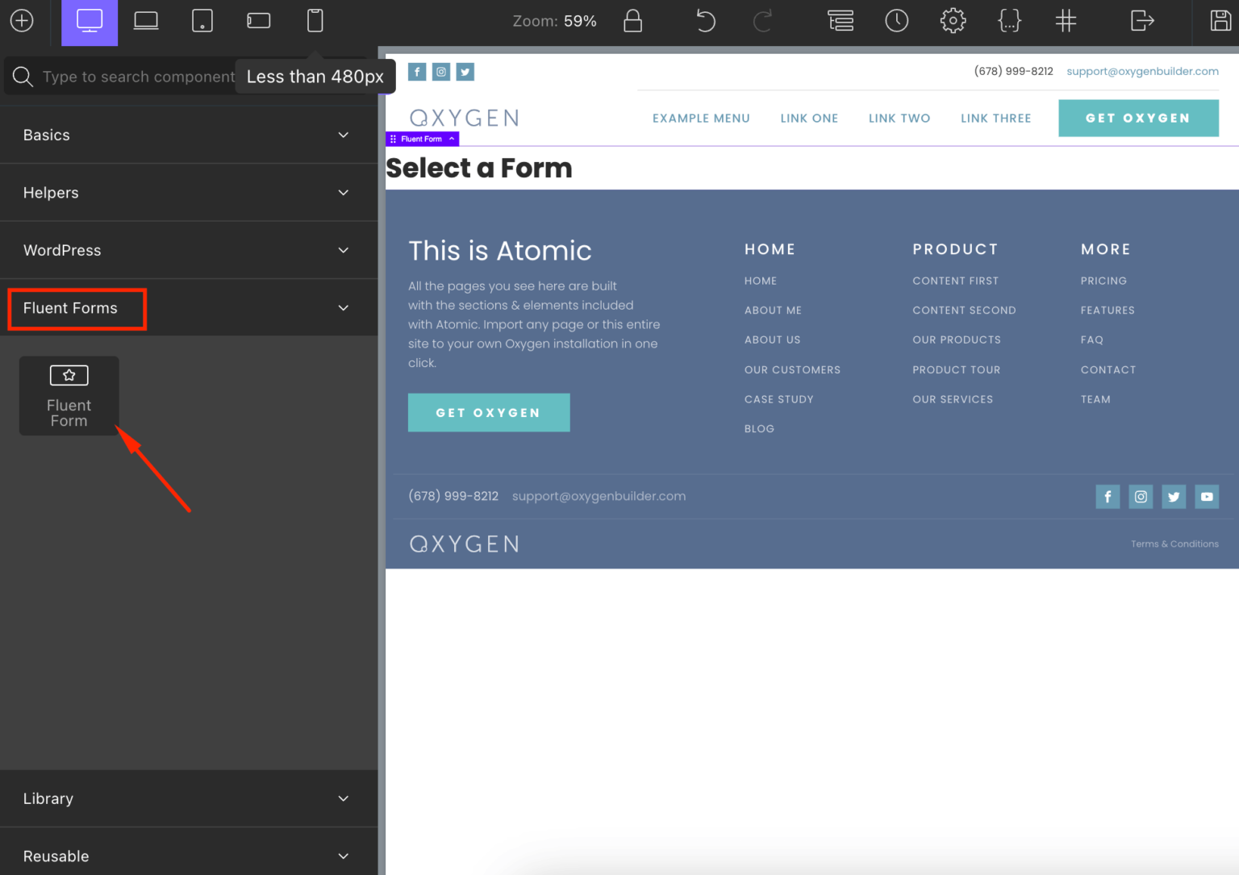The height and width of the screenshot is (875, 1239).
Task: Open the revision history clock icon
Action: pos(897,21)
